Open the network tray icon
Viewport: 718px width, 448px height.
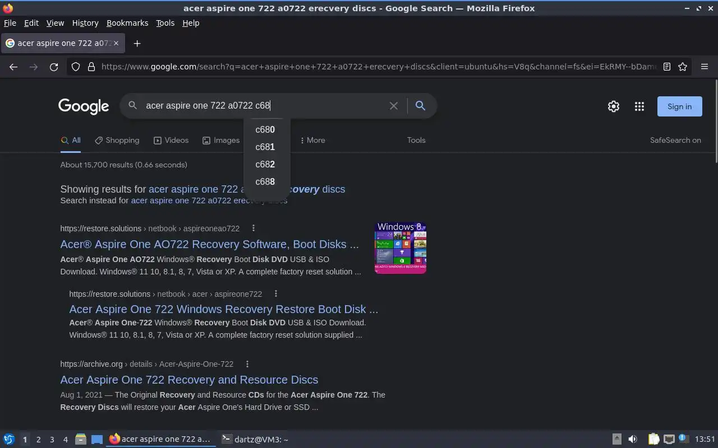pyautogui.click(x=669, y=439)
